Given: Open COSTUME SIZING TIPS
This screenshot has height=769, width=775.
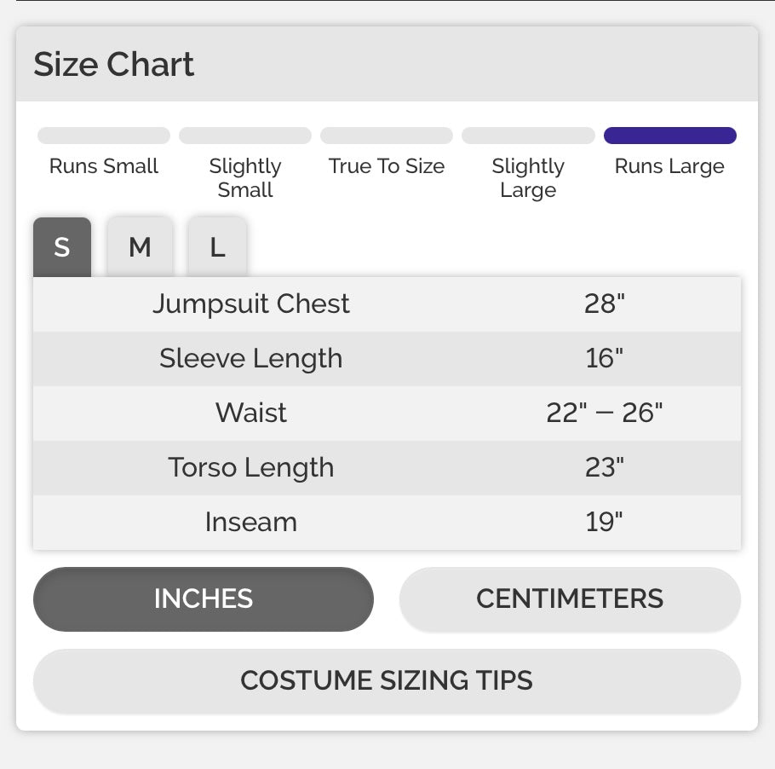Looking at the screenshot, I should tap(387, 680).
